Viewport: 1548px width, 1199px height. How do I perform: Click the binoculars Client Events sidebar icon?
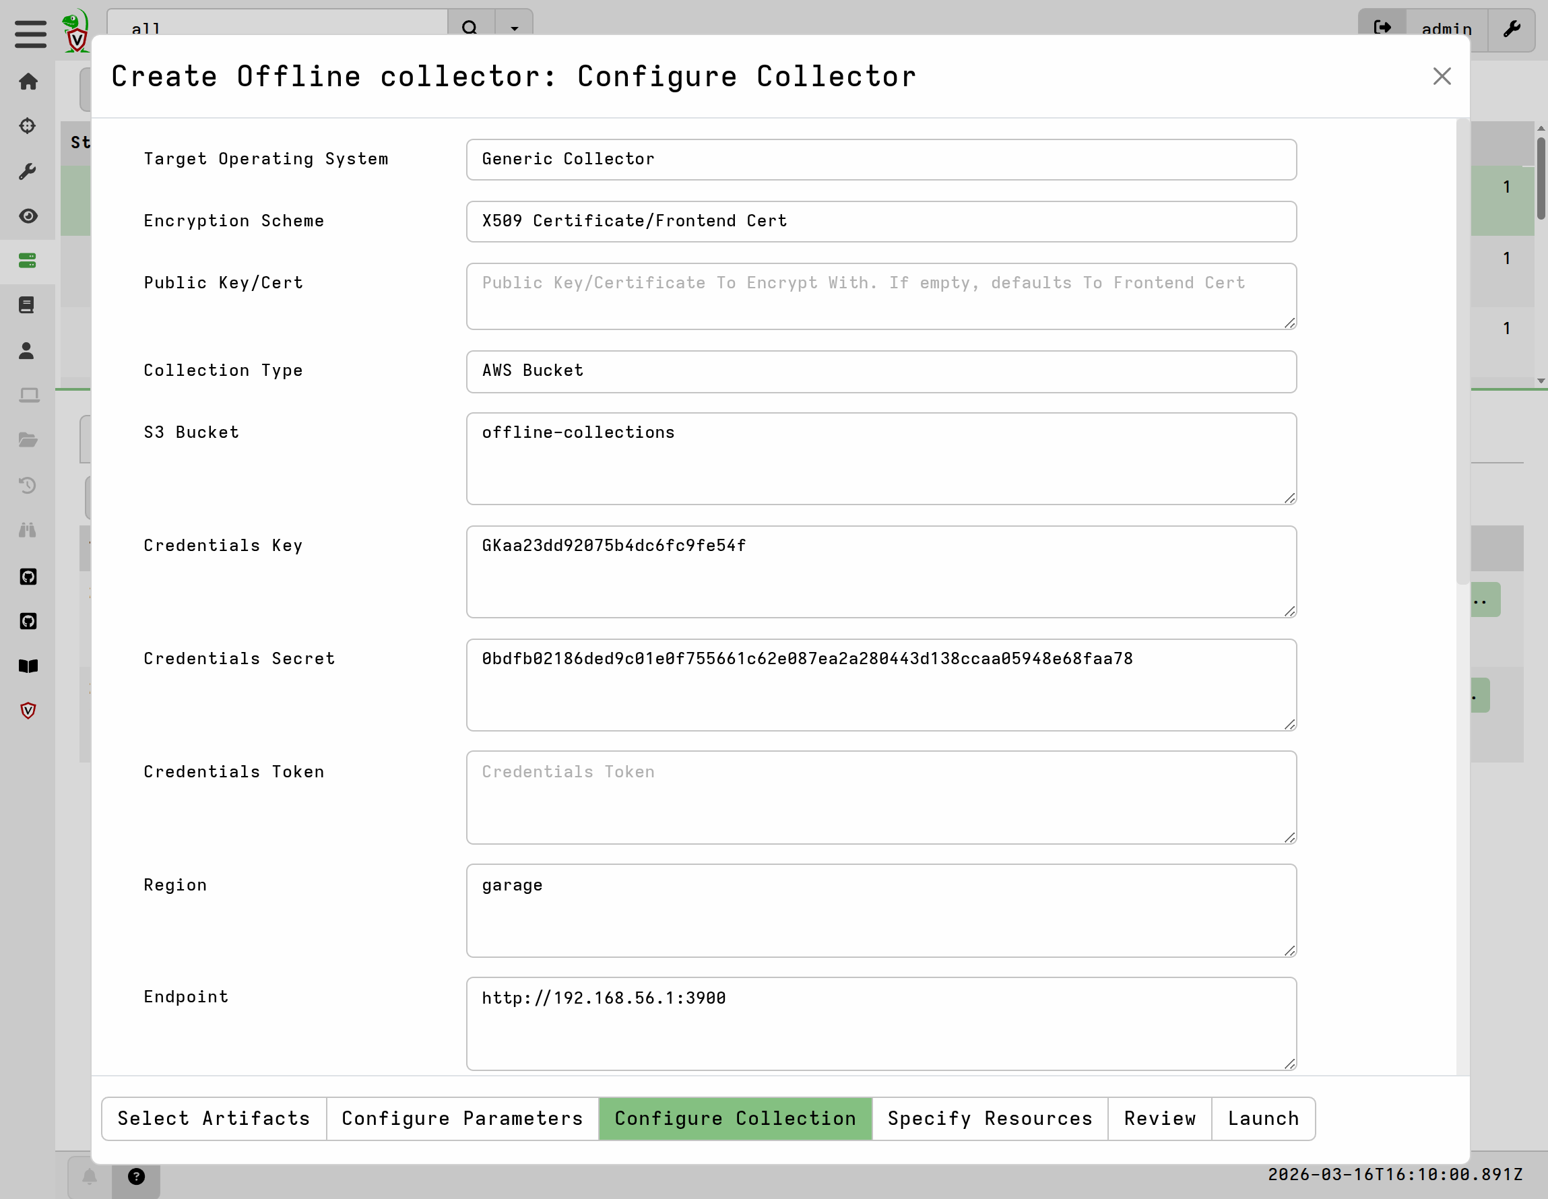coord(28,530)
